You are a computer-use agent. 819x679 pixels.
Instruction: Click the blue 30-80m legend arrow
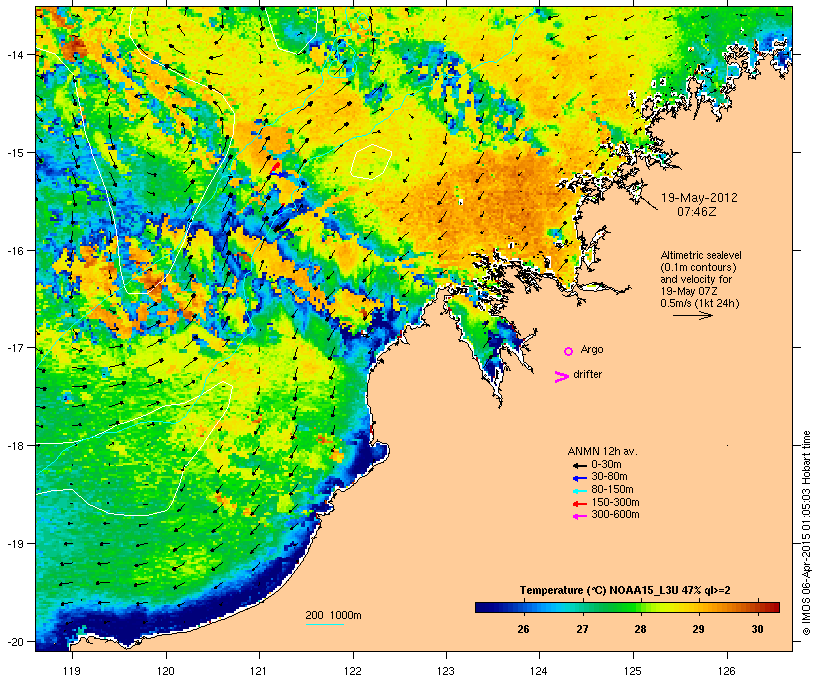(580, 478)
